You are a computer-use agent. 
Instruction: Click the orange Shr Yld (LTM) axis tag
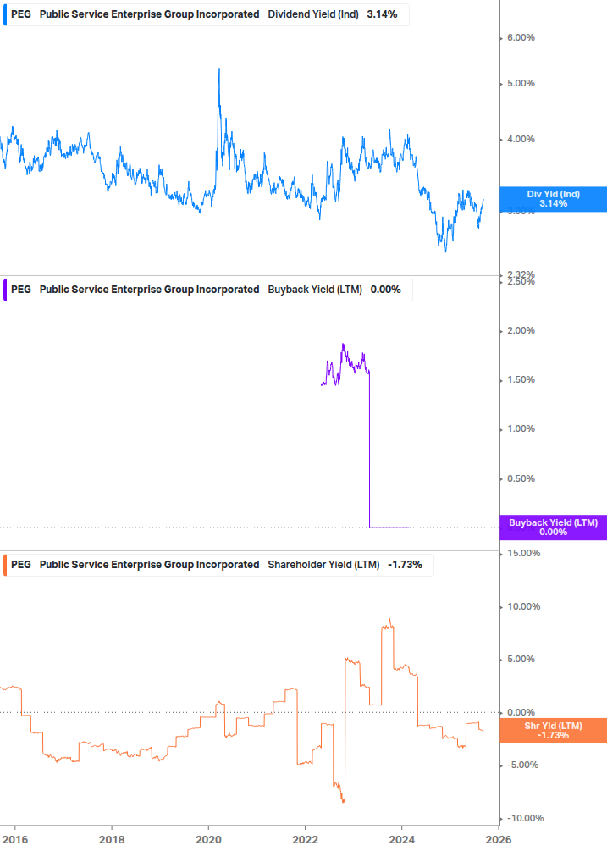coord(554,731)
